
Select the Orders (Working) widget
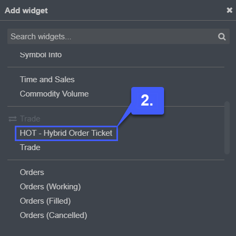click(x=50, y=187)
